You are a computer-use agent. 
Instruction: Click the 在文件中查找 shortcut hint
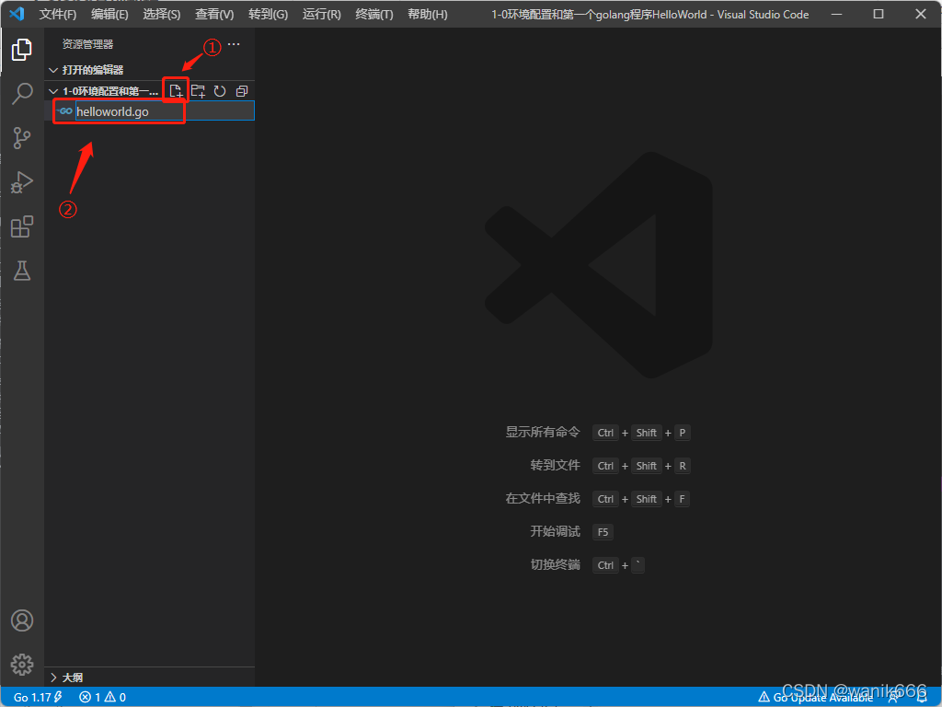click(598, 498)
